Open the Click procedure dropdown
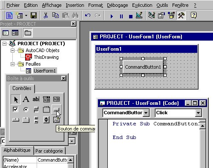This screenshot has width=213, height=168. point(198,113)
